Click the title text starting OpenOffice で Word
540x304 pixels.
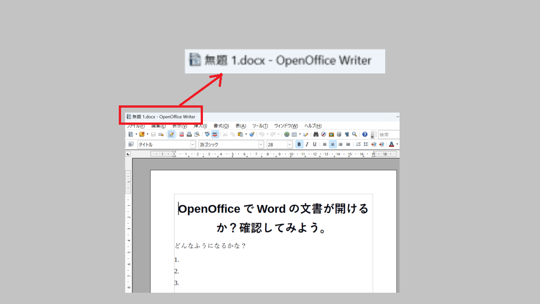pos(273,218)
